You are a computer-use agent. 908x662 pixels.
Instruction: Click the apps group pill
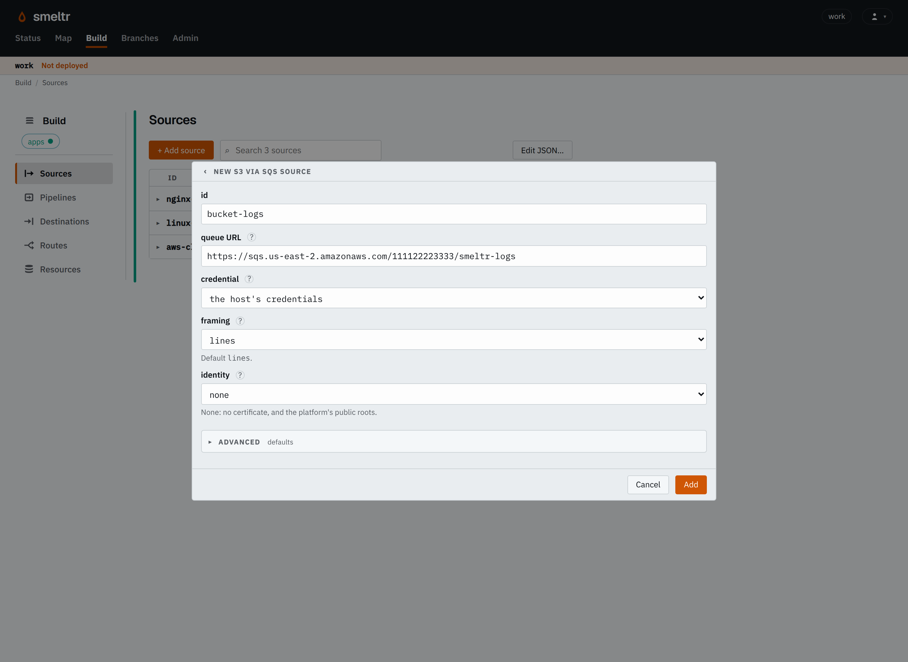(x=40, y=142)
